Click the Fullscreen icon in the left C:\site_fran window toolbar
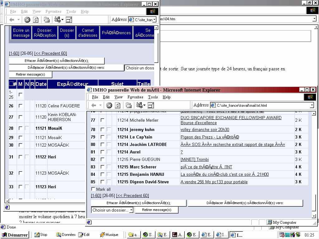Viewport: 319px width, 239px height. (x=69, y=20)
